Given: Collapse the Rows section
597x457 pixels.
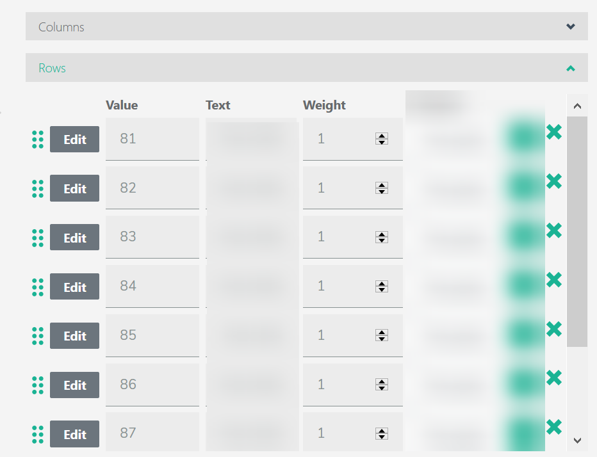Looking at the screenshot, I should click(x=306, y=68).
